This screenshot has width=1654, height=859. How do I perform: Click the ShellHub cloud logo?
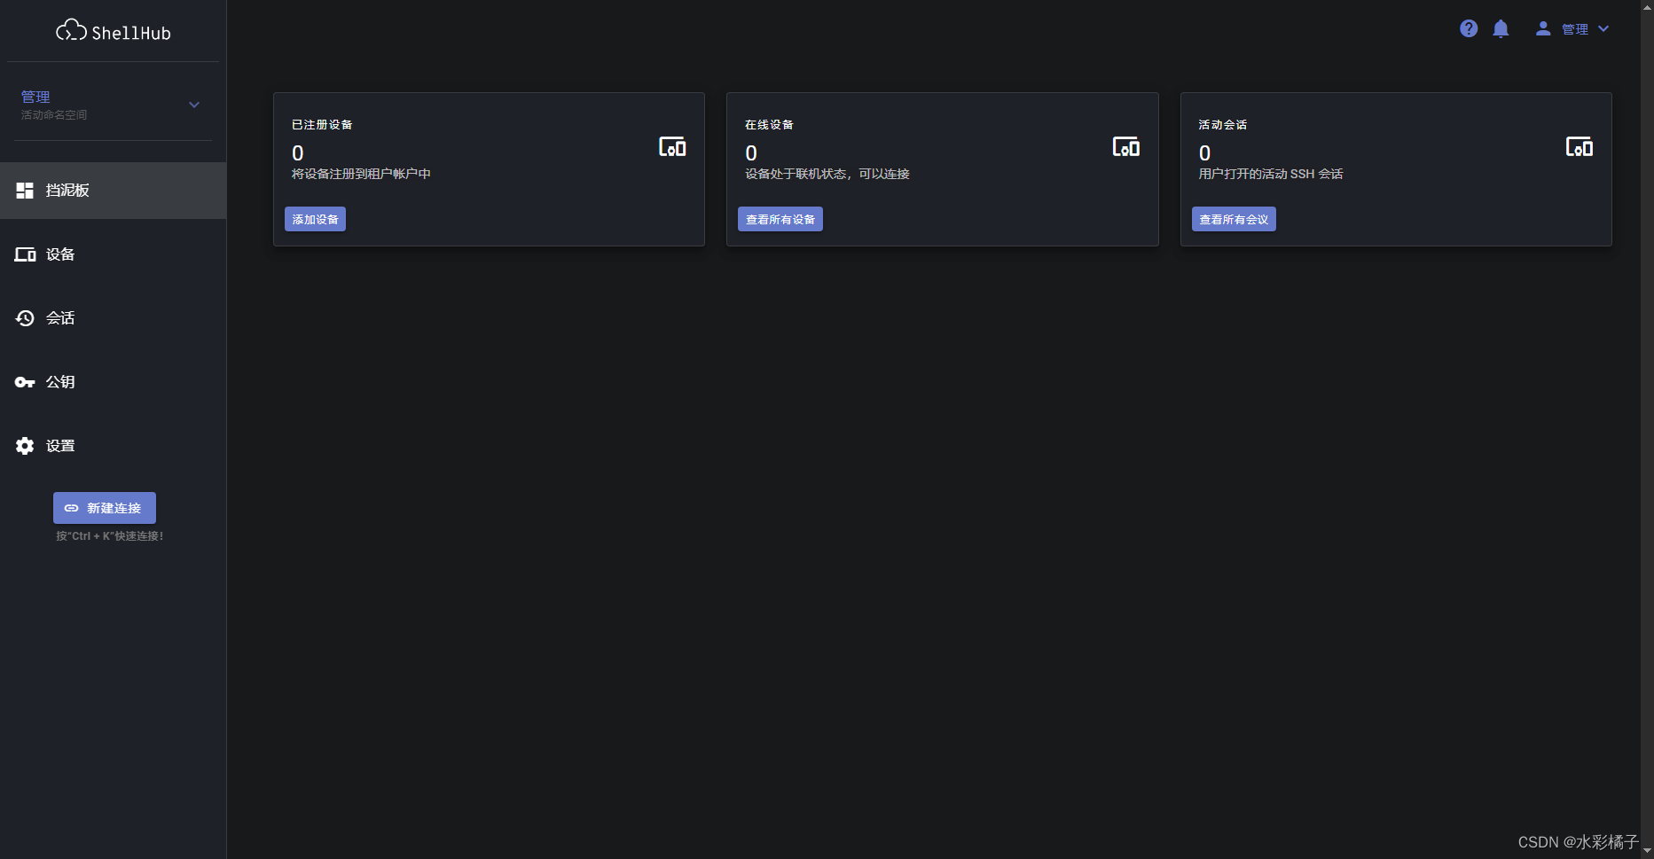tap(71, 29)
